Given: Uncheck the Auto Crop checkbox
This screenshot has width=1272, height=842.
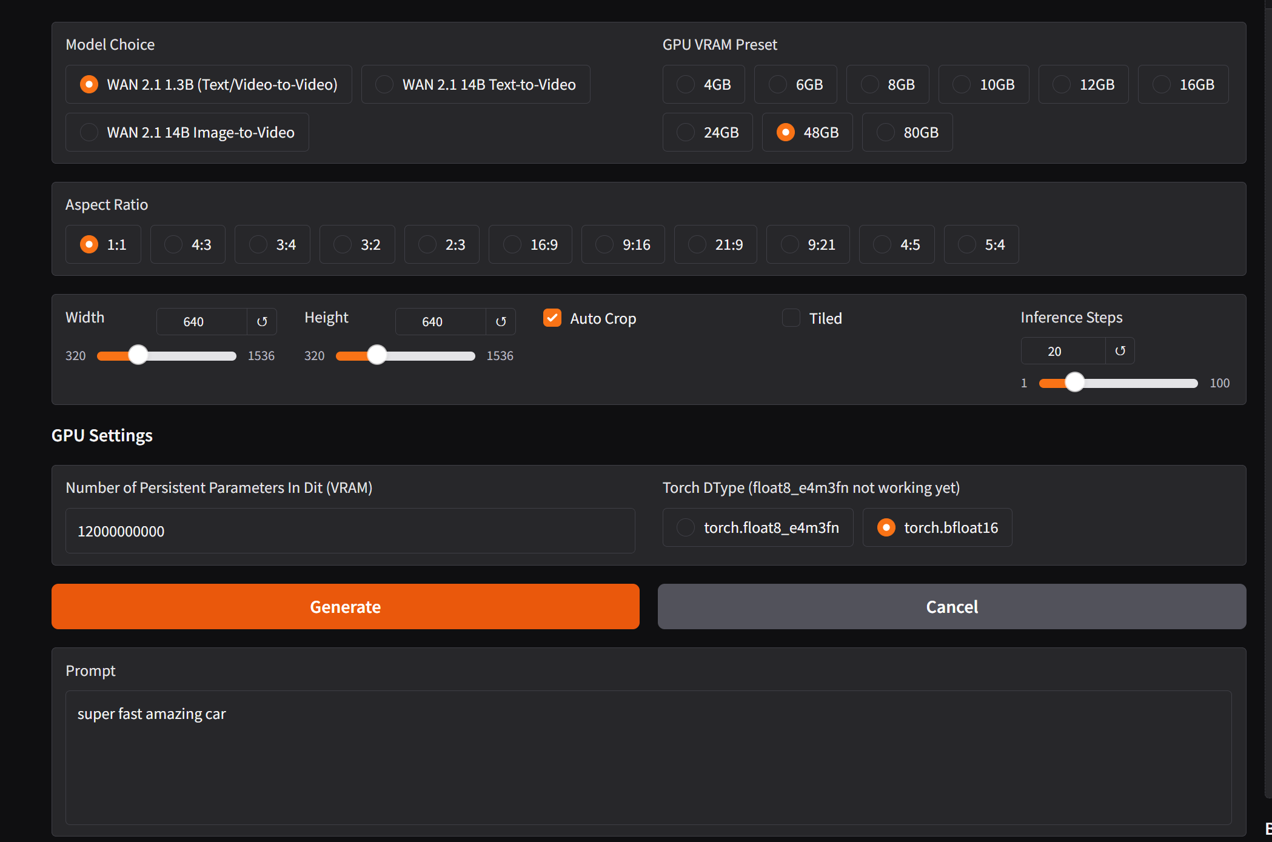Looking at the screenshot, I should pos(552,318).
